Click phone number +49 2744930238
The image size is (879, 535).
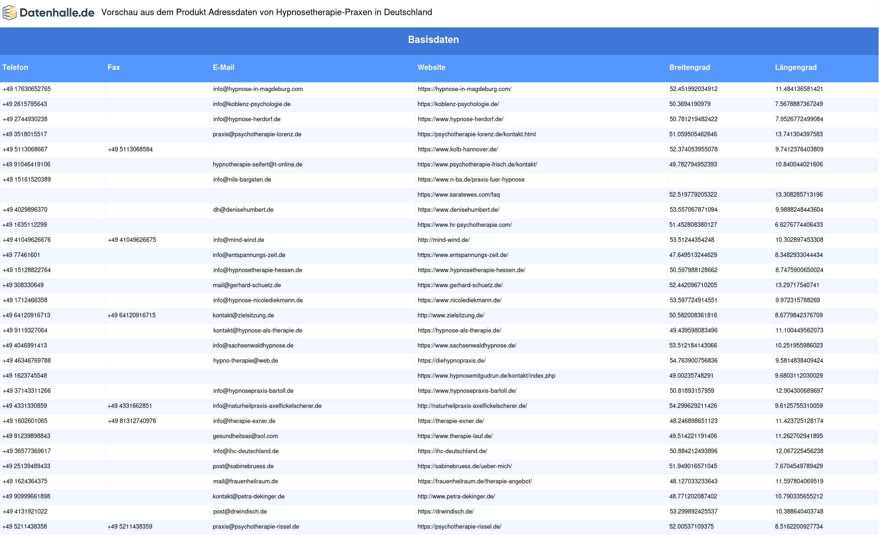pos(25,119)
